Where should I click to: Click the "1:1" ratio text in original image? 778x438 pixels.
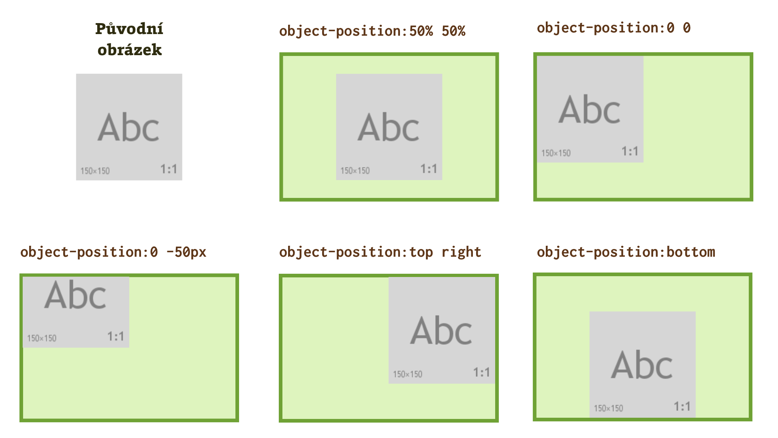tap(169, 169)
